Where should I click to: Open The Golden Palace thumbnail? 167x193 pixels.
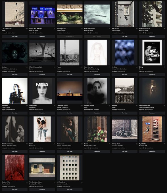coord(70,91)
